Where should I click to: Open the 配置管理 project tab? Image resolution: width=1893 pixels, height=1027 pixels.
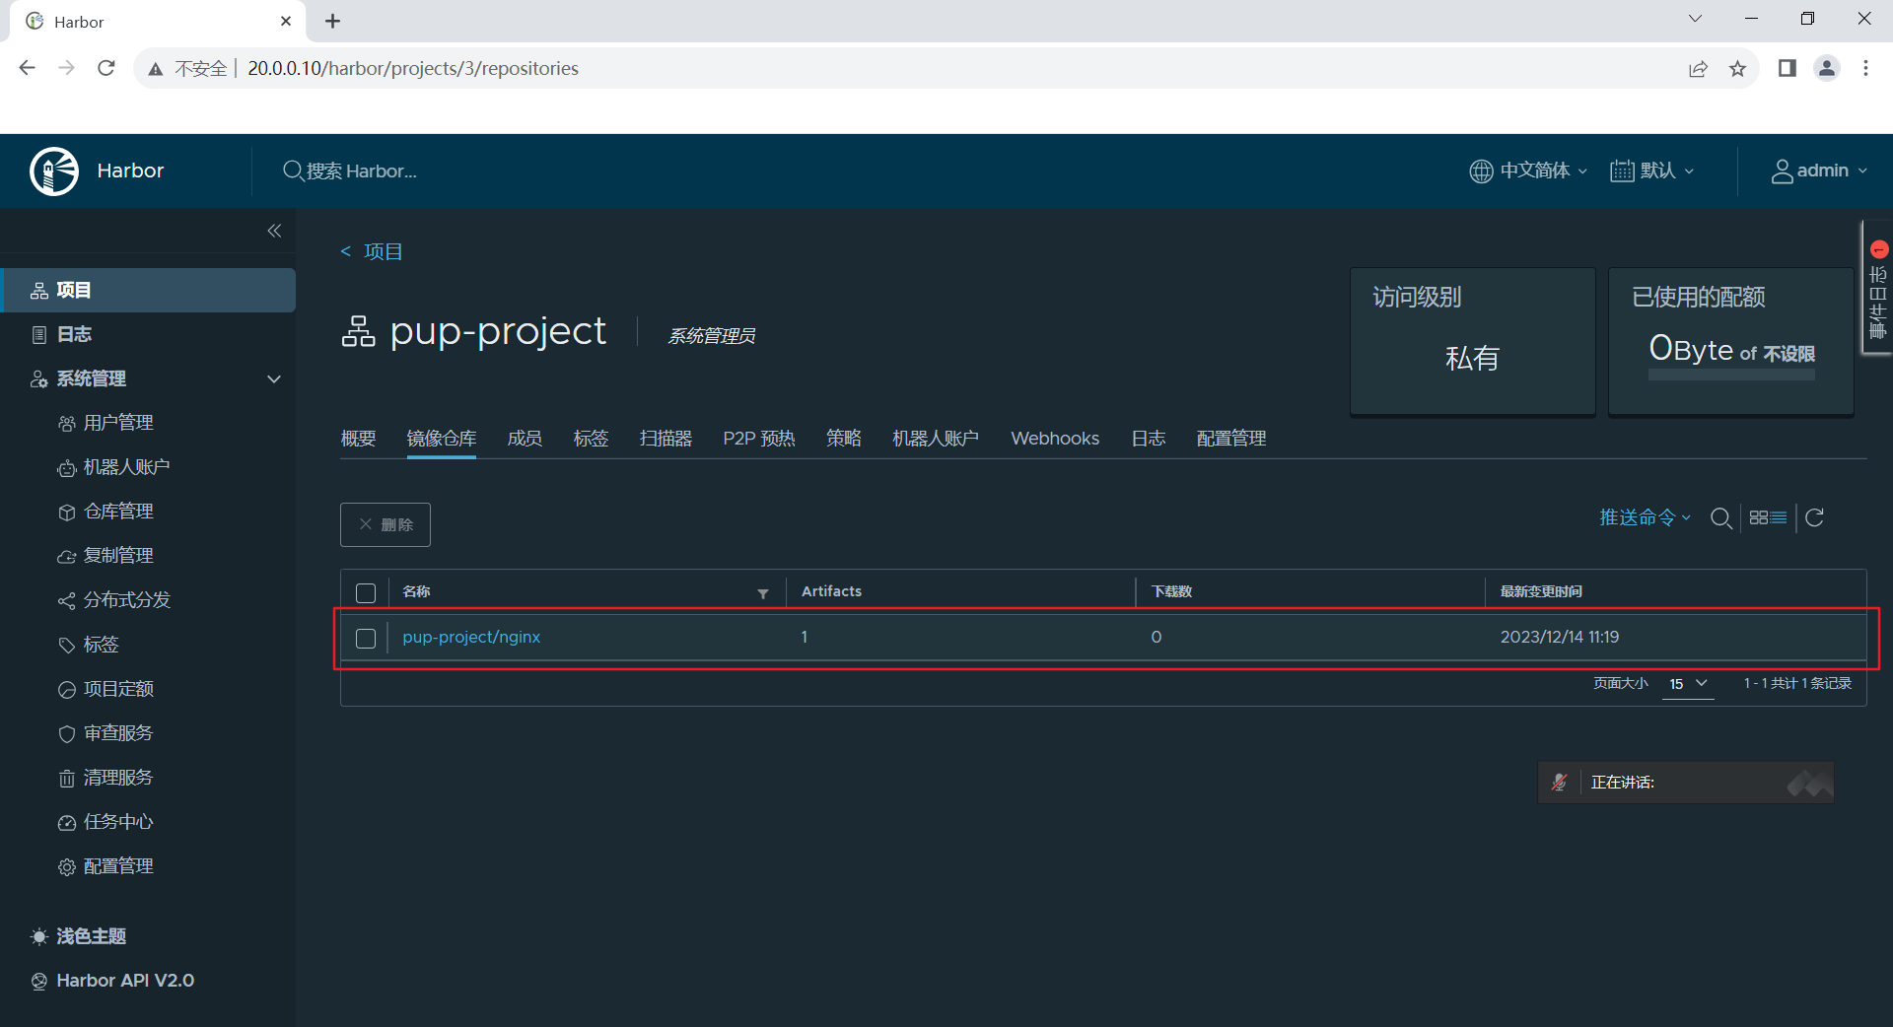point(1231,439)
